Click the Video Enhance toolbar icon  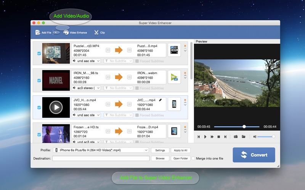[66, 33]
